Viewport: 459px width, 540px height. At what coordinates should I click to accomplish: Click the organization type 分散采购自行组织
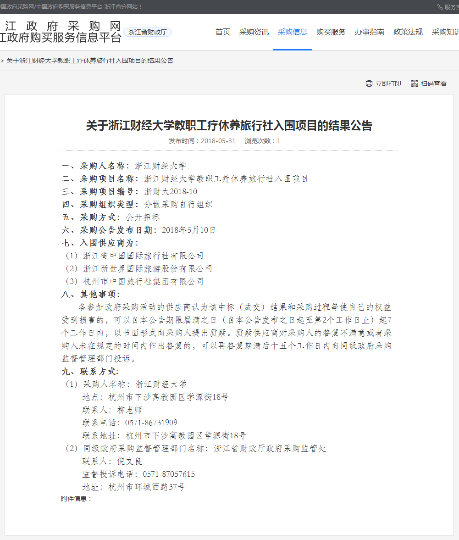pyautogui.click(x=178, y=205)
